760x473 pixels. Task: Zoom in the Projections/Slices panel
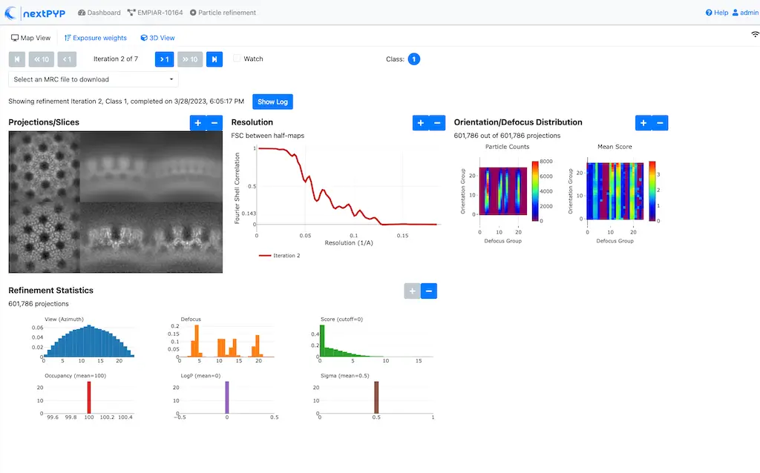pos(197,123)
